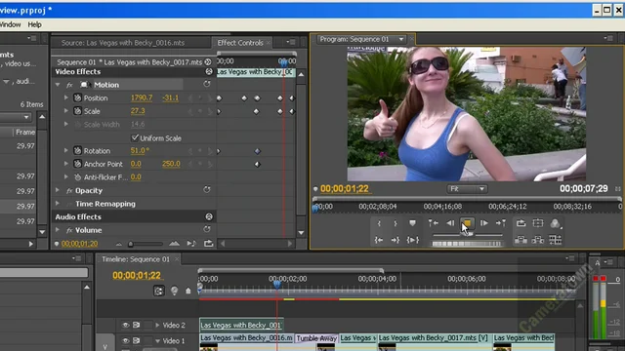Set In point in Program monitor
Screen dimensions: 625x351
click(379, 223)
